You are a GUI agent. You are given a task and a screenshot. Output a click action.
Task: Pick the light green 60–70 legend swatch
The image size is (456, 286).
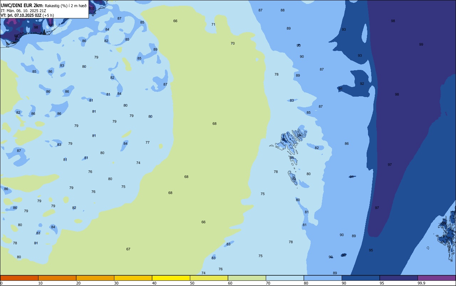[x=247, y=278]
